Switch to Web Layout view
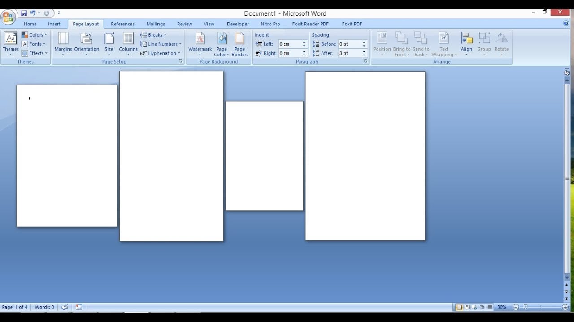The width and height of the screenshot is (574, 322). 474,307
